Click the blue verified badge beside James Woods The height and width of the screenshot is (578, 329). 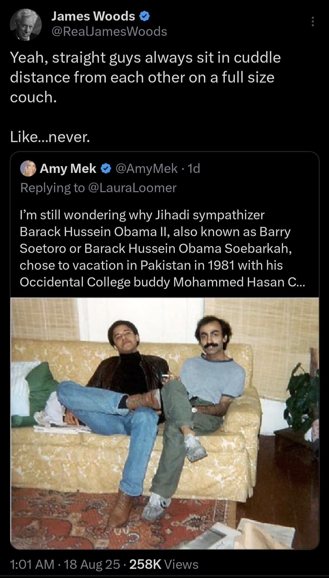[144, 16]
